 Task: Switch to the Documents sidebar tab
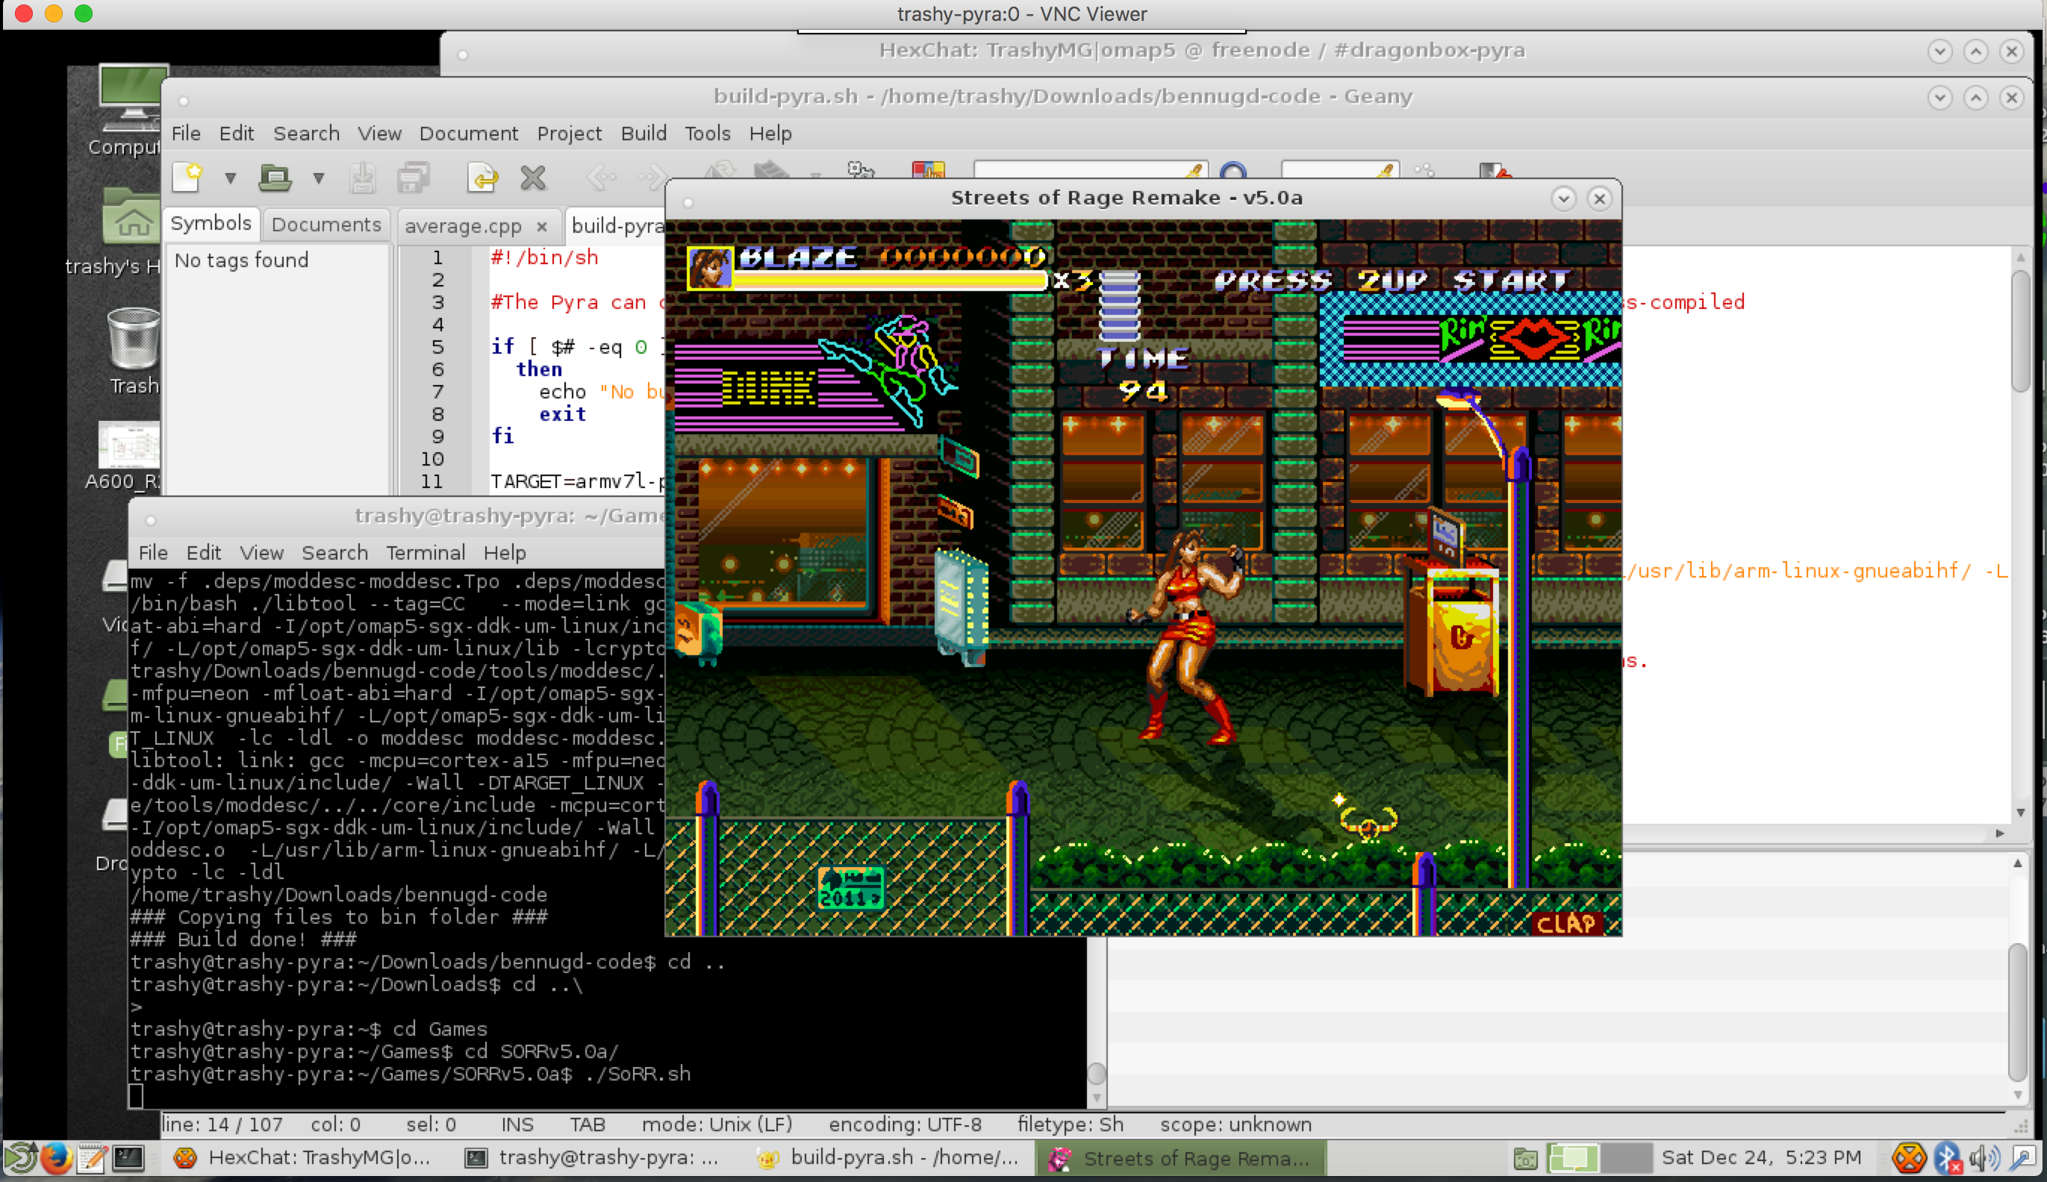click(325, 225)
